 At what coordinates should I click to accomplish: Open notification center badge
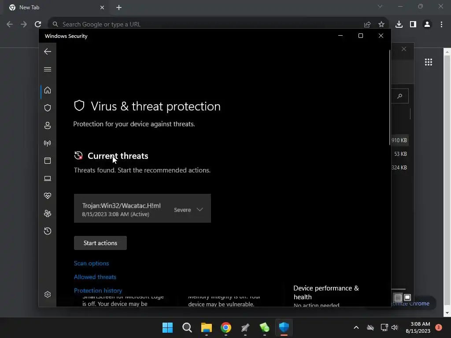tap(439, 327)
